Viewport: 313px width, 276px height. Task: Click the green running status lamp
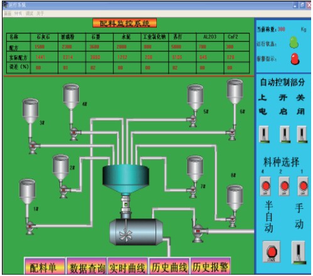point(294,43)
